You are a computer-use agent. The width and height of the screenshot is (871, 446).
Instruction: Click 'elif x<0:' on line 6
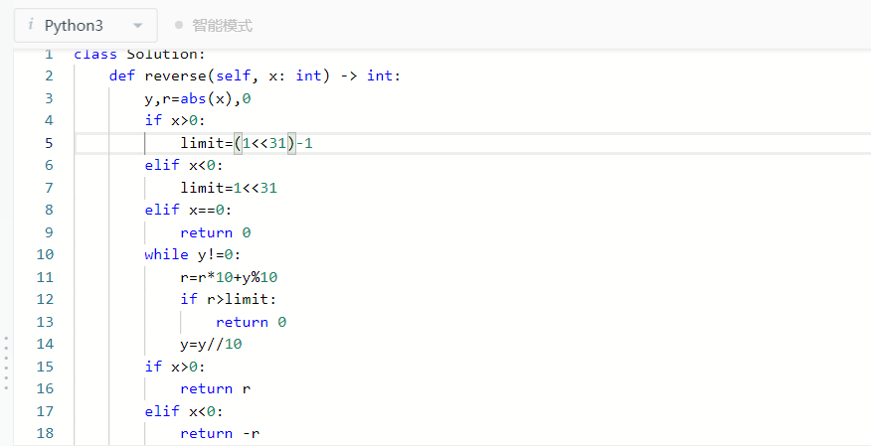click(184, 165)
